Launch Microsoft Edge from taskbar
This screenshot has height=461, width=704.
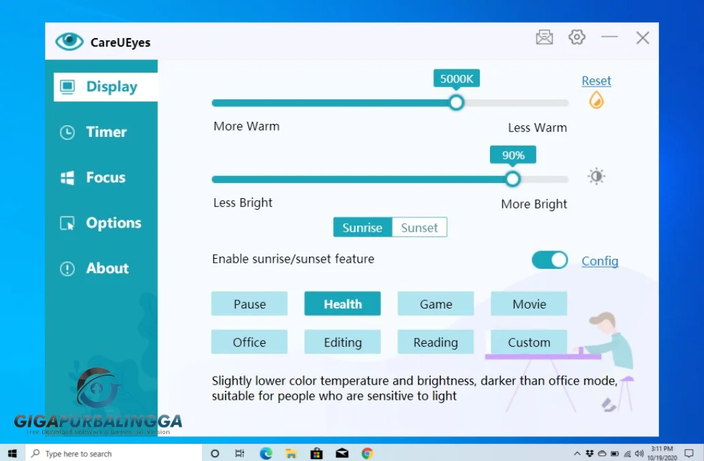[x=266, y=454]
